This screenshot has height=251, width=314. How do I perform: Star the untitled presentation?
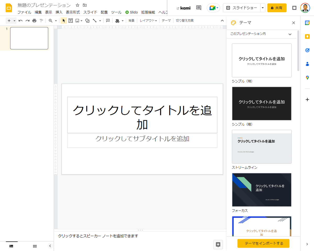(x=77, y=5)
